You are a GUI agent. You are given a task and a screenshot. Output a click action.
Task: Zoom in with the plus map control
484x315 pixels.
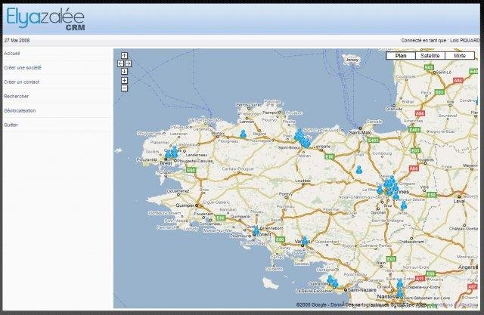coord(124,80)
